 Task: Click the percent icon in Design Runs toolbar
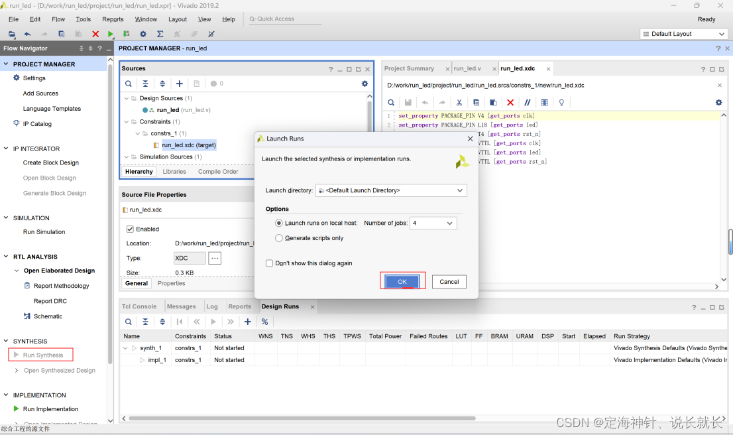click(264, 322)
